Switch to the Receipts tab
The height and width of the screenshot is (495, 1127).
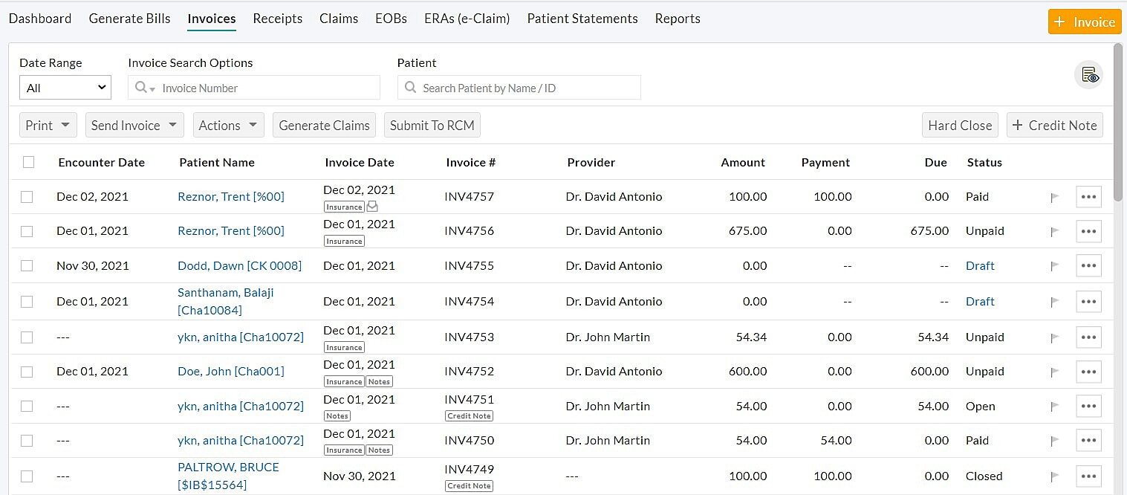[277, 19]
